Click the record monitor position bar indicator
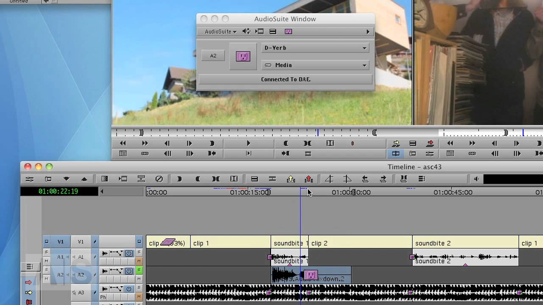 click(523, 133)
